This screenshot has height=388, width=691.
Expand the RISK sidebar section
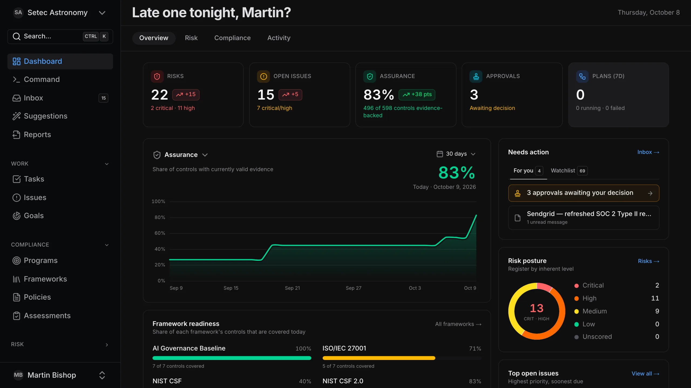point(107,345)
